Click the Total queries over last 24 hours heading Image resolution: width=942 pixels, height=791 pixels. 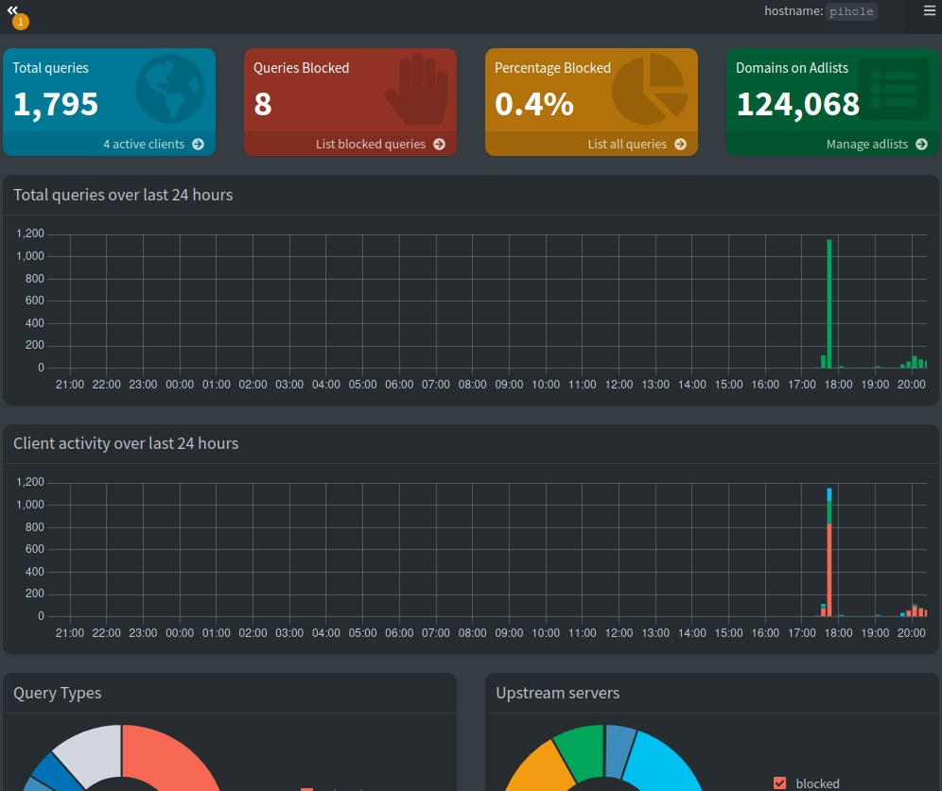(x=123, y=195)
